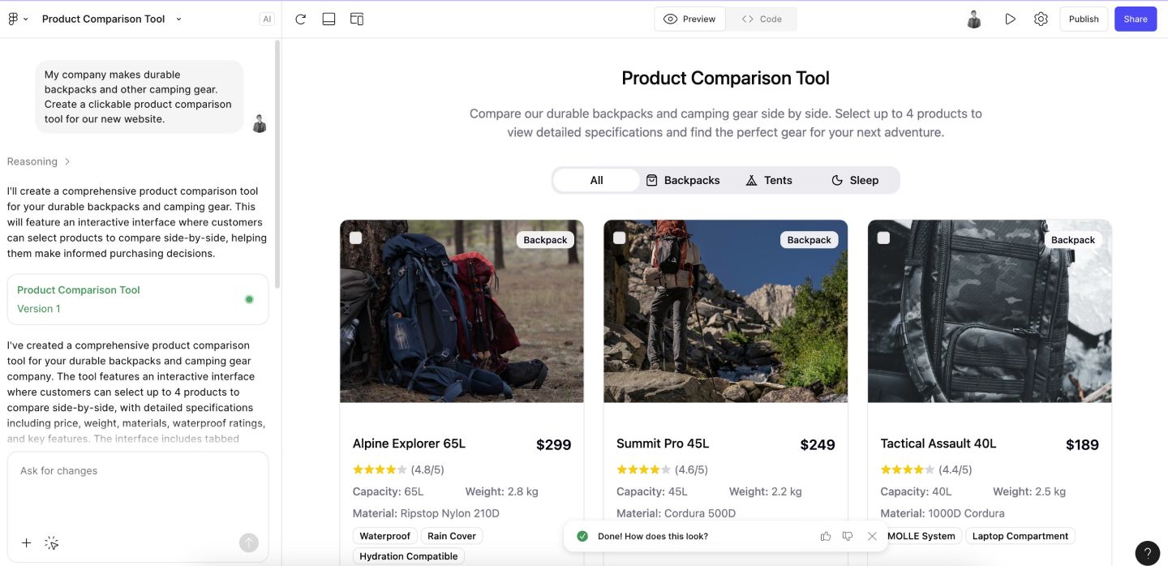Screen dimensions: 1168x566
Task: Open the Product Comparison Tool project dropdown
Action: (x=177, y=18)
